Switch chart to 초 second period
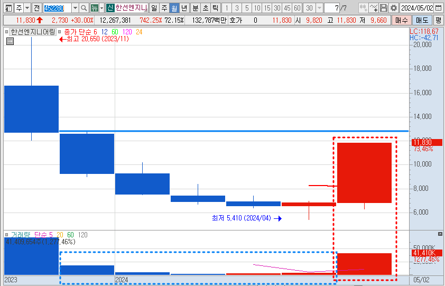This screenshot has height=286, width=445. tap(206, 8)
